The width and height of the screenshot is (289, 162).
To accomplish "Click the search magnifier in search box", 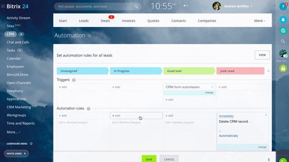I will click(136, 7).
